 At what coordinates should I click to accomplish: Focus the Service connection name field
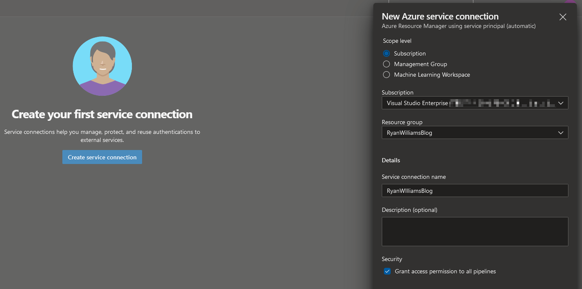pyautogui.click(x=475, y=190)
